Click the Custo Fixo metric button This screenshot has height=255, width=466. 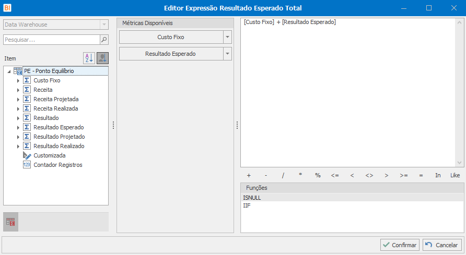171,37
